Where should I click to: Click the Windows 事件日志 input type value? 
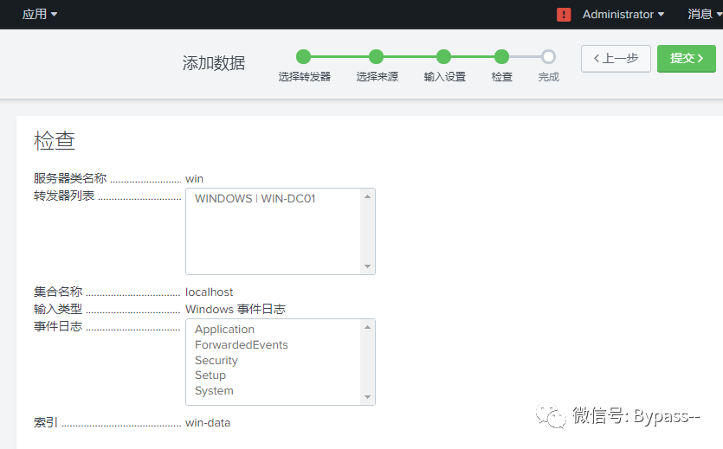click(236, 309)
